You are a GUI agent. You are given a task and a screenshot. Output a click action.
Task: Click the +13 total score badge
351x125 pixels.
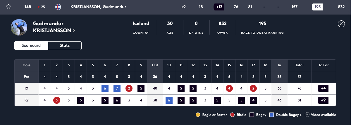(x=219, y=7)
